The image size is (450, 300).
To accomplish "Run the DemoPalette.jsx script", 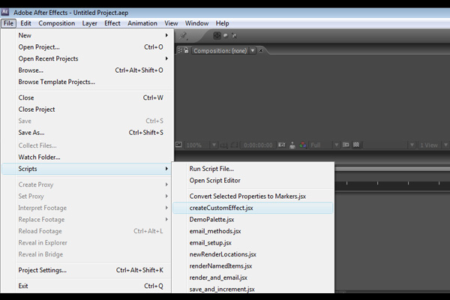I will click(253, 220).
